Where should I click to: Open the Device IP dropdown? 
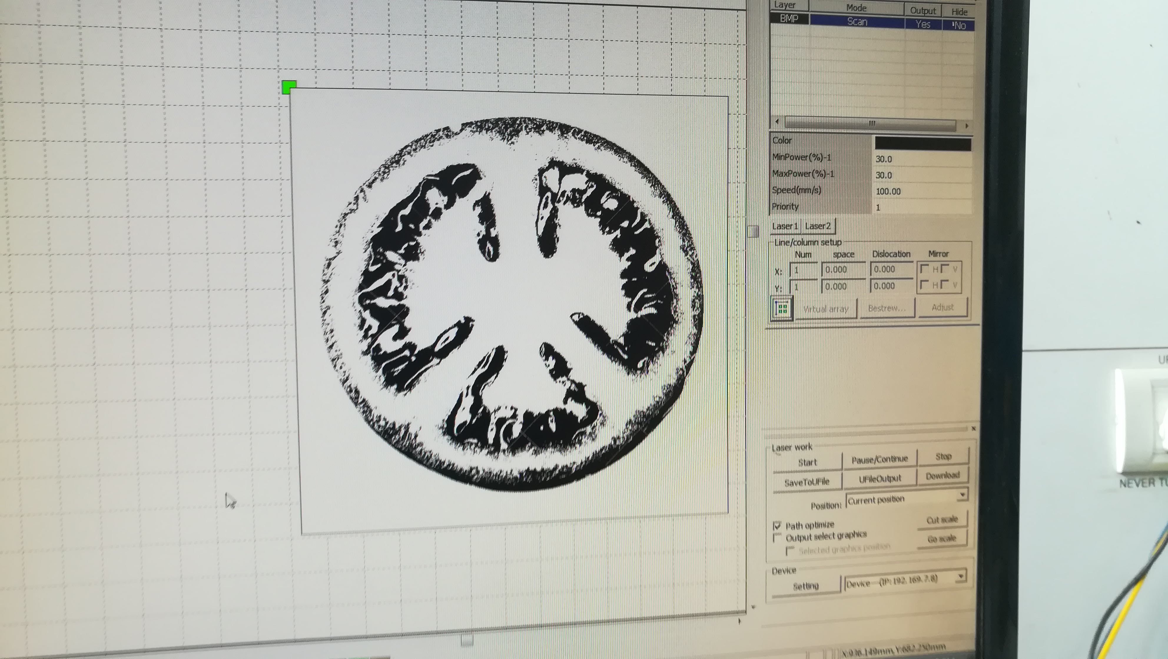pos(960,577)
